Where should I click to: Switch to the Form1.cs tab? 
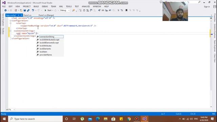point(27,15)
